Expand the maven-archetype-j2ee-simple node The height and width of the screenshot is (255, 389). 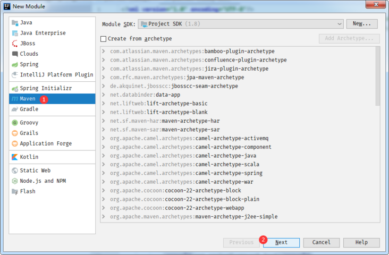(x=105, y=217)
